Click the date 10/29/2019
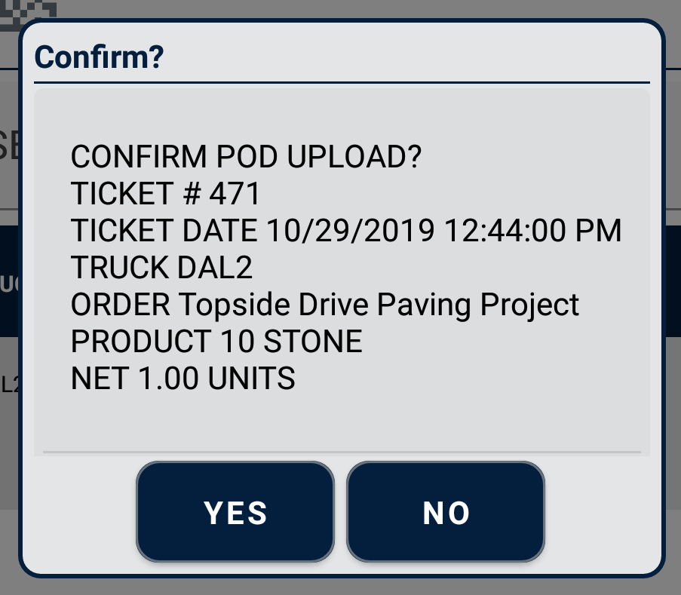Image resolution: width=681 pixels, height=595 pixels. [350, 232]
